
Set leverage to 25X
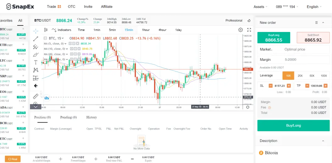click(x=300, y=76)
